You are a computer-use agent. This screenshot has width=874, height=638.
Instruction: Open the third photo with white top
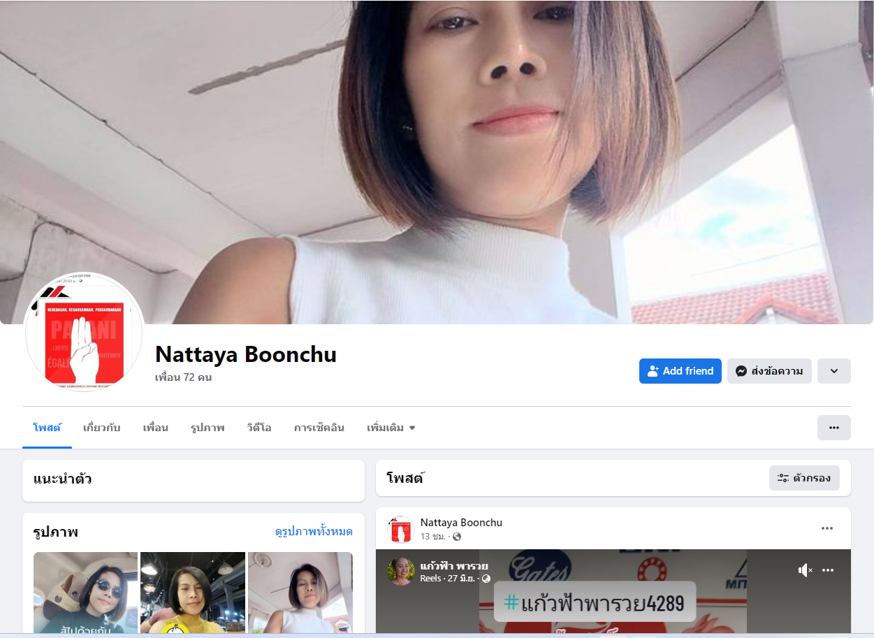(x=300, y=593)
